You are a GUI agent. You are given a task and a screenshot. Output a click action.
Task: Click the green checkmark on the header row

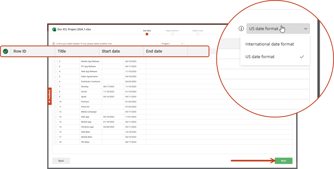point(6,51)
